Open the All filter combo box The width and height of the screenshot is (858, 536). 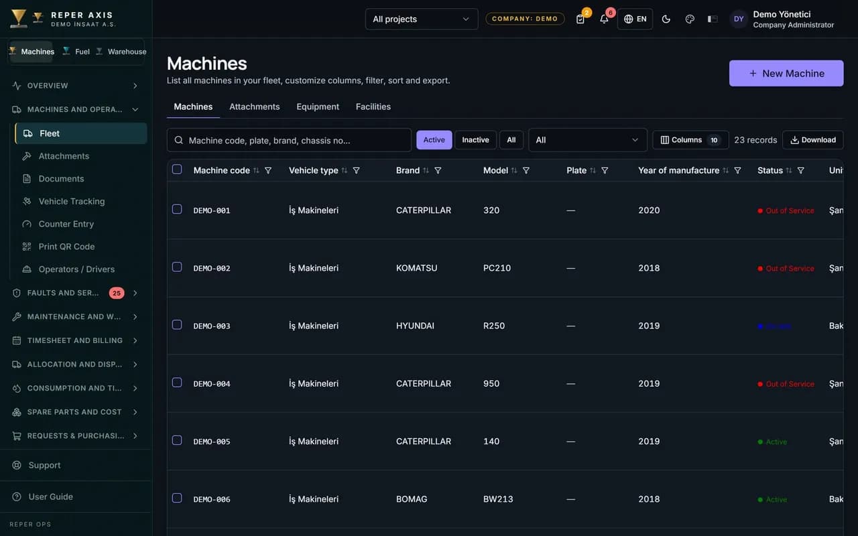(588, 140)
